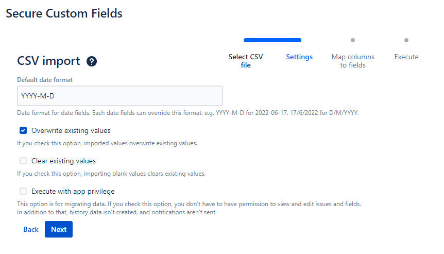The width and height of the screenshot is (444, 254).
Task: Click the Secure Custom Fields page title
Action: click(x=64, y=13)
